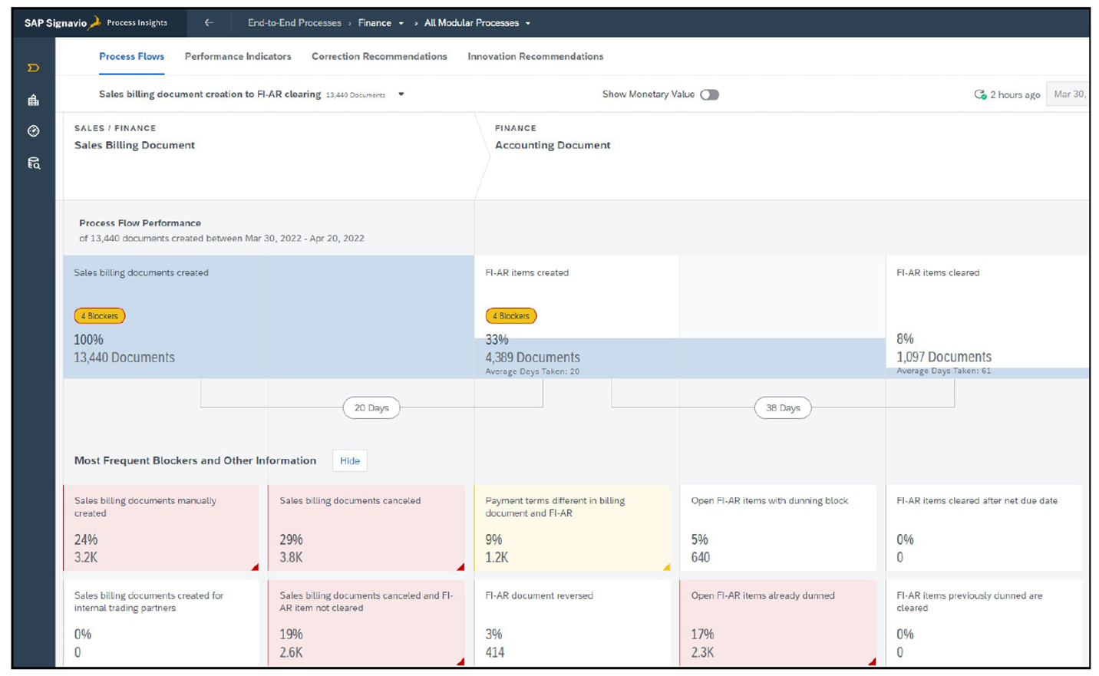Open the organization building icon in sidebar
This screenshot has width=1099, height=676.
(32, 100)
